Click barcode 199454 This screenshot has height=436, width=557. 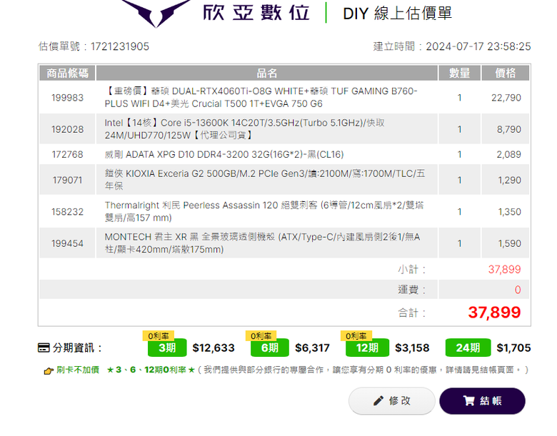tap(67, 243)
